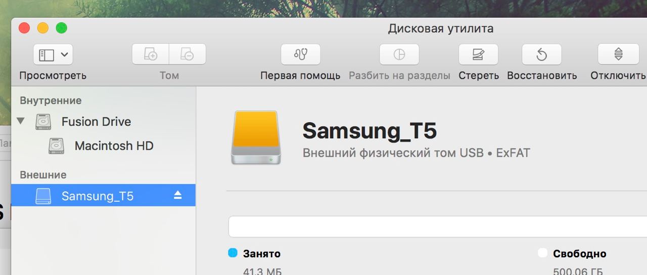647x275 pixels.
Task: Click the Стереть toolbar label
Action: 479,76
